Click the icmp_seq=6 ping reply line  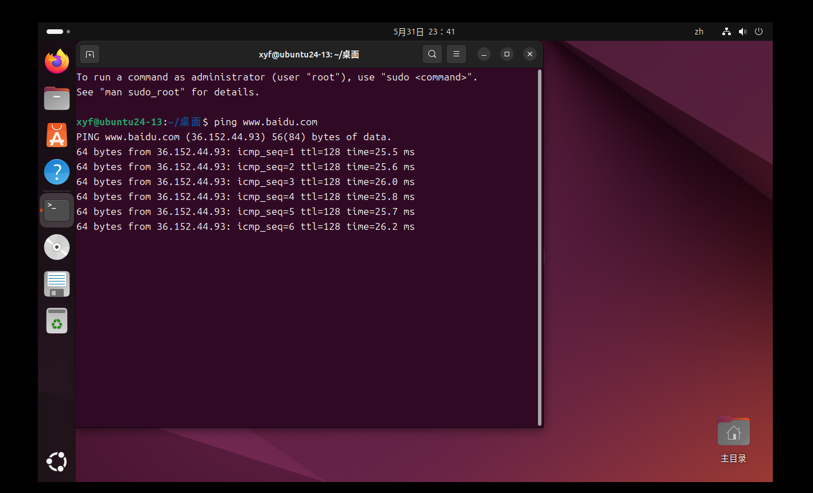pos(246,226)
